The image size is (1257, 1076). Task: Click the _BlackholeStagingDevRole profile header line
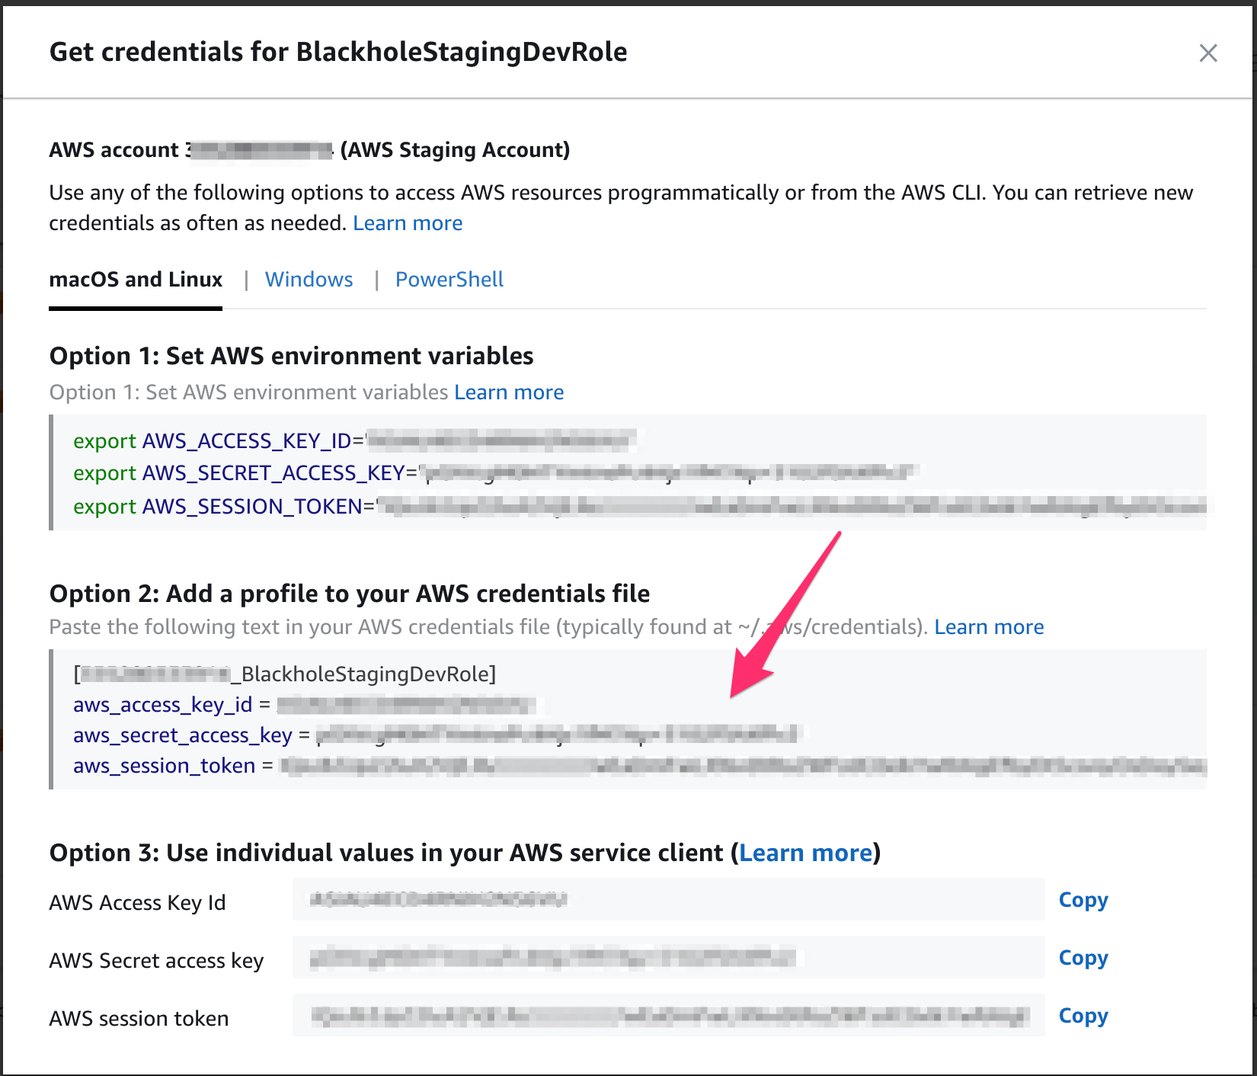pyautogui.click(x=285, y=674)
